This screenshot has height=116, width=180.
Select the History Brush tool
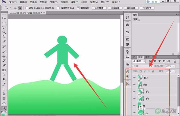pos(4,61)
